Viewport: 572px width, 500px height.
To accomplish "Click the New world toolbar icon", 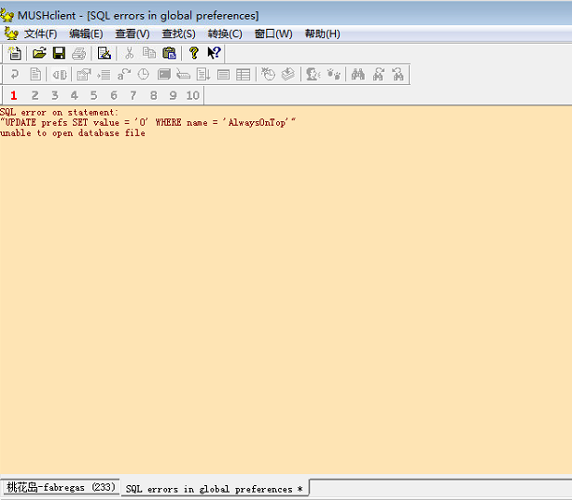I will click(15, 53).
